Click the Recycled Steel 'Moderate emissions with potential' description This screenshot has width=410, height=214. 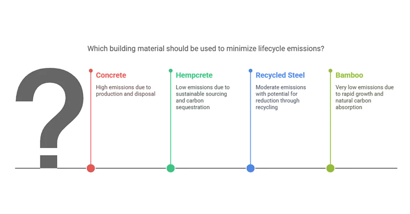pyautogui.click(x=281, y=97)
